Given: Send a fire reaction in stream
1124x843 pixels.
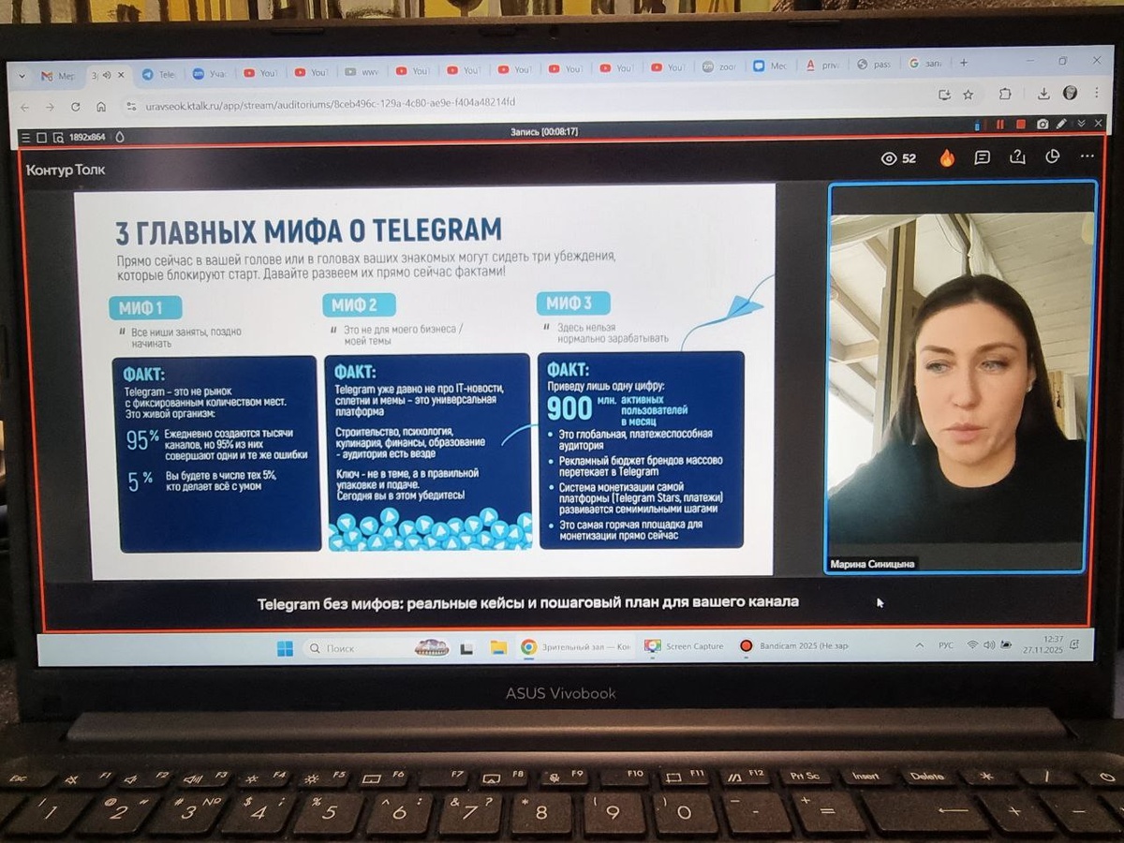Looking at the screenshot, I should point(947,157).
